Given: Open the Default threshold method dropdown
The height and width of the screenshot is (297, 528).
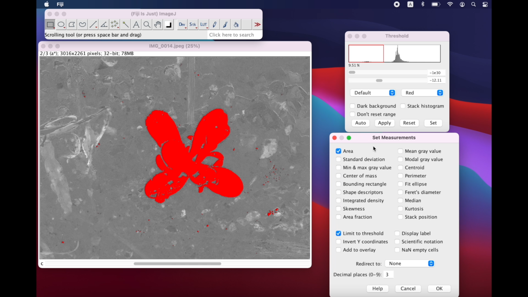Looking at the screenshot, I should [373, 93].
